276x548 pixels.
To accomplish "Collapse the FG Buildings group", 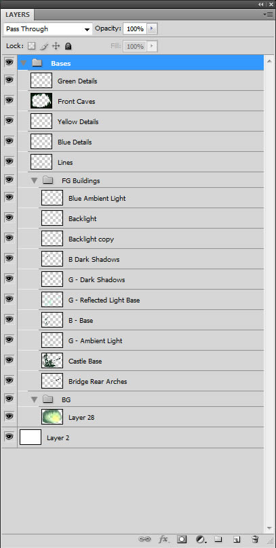I will point(34,180).
